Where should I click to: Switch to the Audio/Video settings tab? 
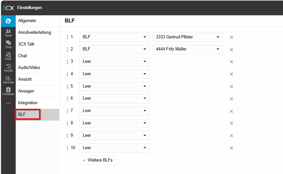click(x=29, y=68)
